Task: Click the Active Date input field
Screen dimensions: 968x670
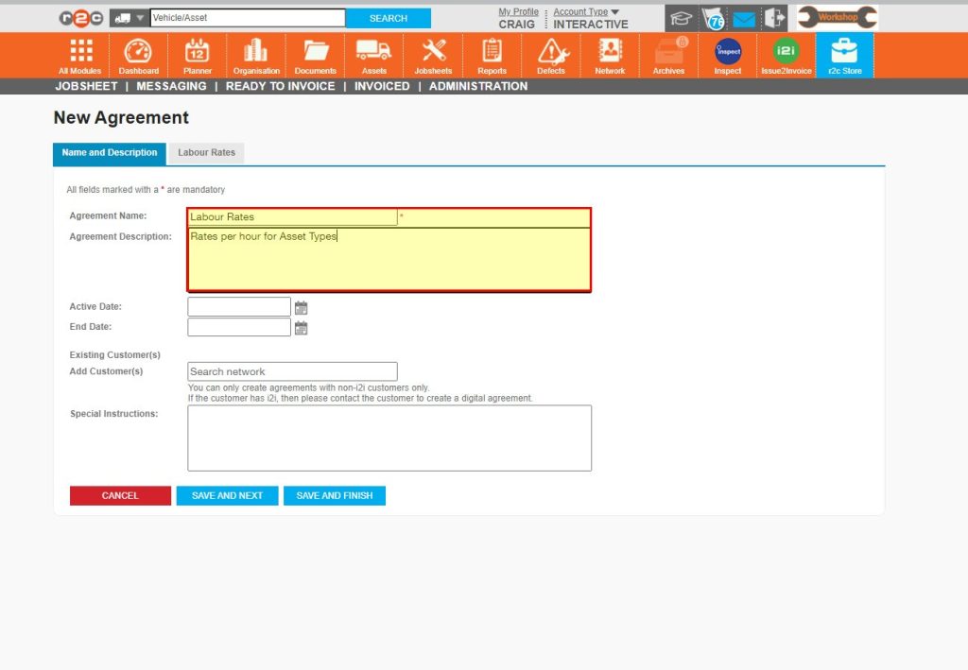Action: tap(239, 306)
